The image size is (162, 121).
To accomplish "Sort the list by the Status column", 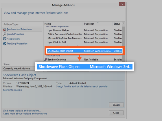I will pos(117,24).
